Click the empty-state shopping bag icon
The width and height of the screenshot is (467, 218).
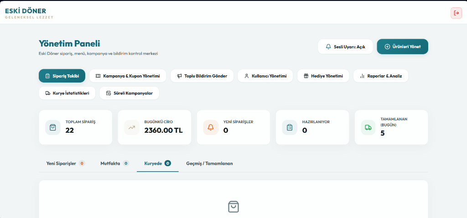[233, 207]
